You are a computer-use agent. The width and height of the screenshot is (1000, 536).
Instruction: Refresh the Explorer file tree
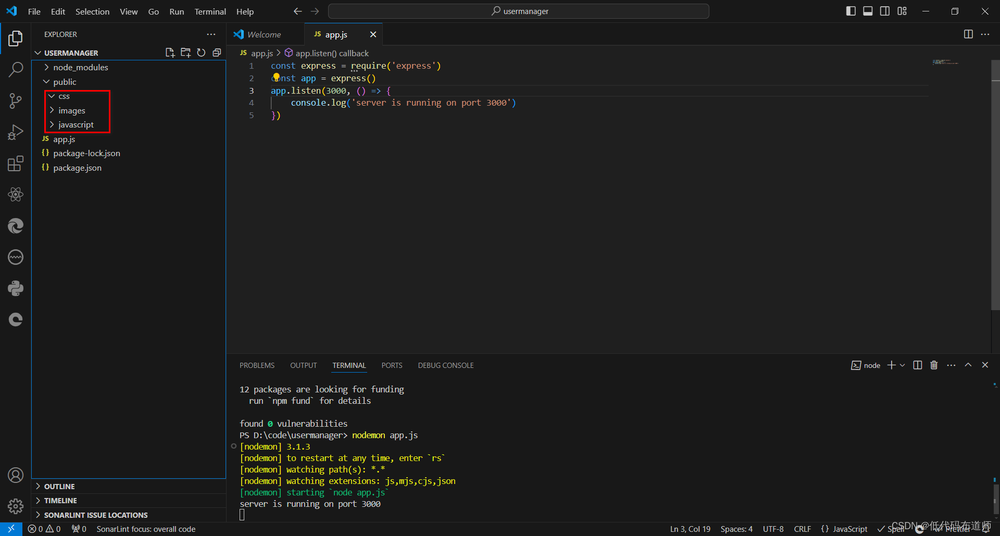pos(201,53)
